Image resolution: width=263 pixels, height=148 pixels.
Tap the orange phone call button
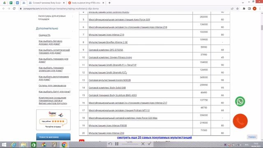coord(240,121)
